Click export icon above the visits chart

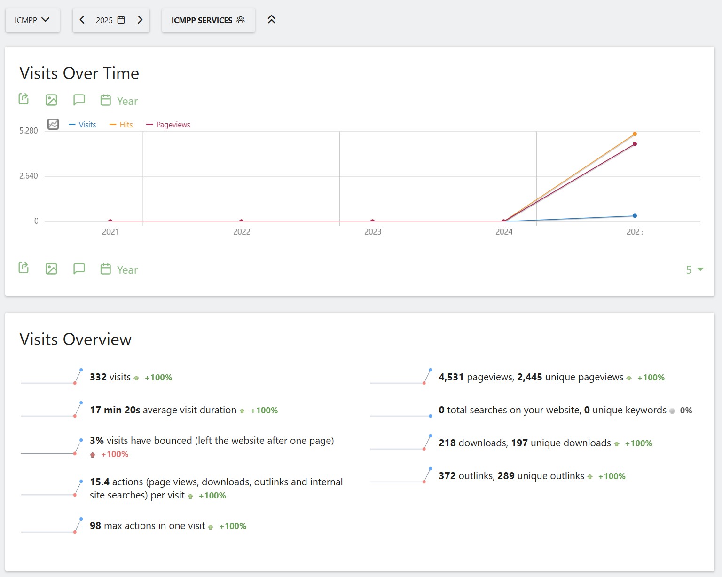(24, 99)
